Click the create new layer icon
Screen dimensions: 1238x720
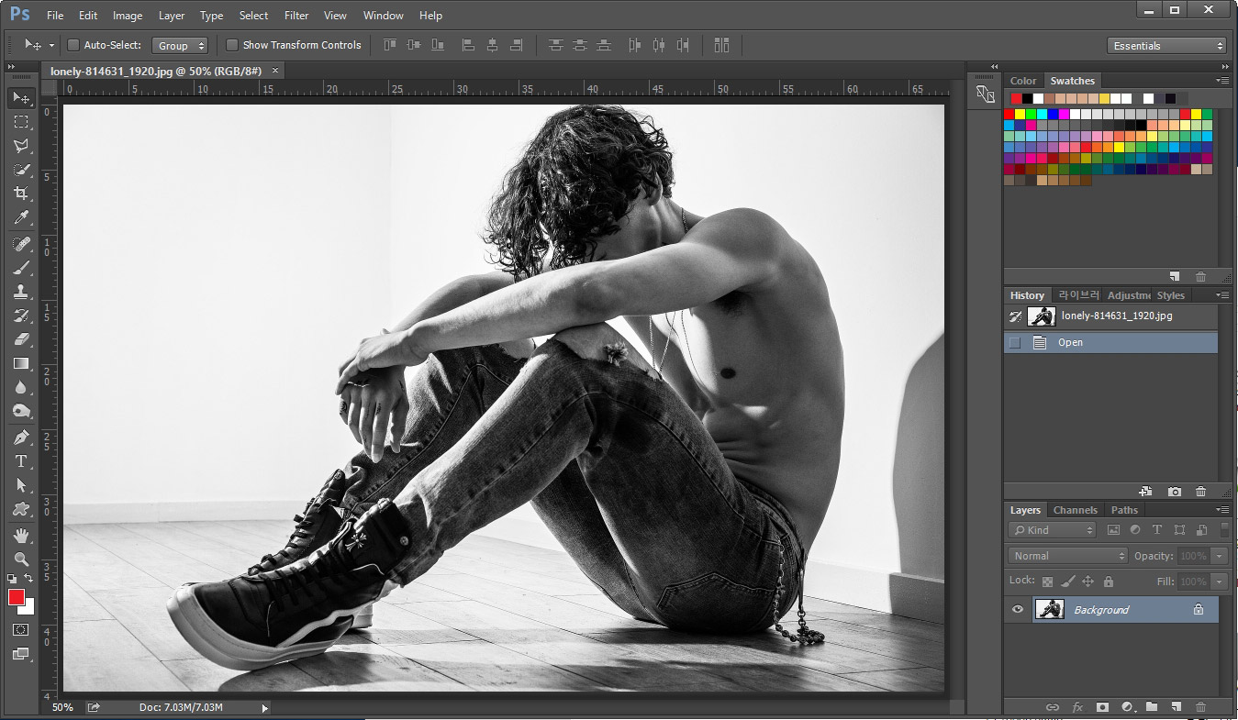1176,707
